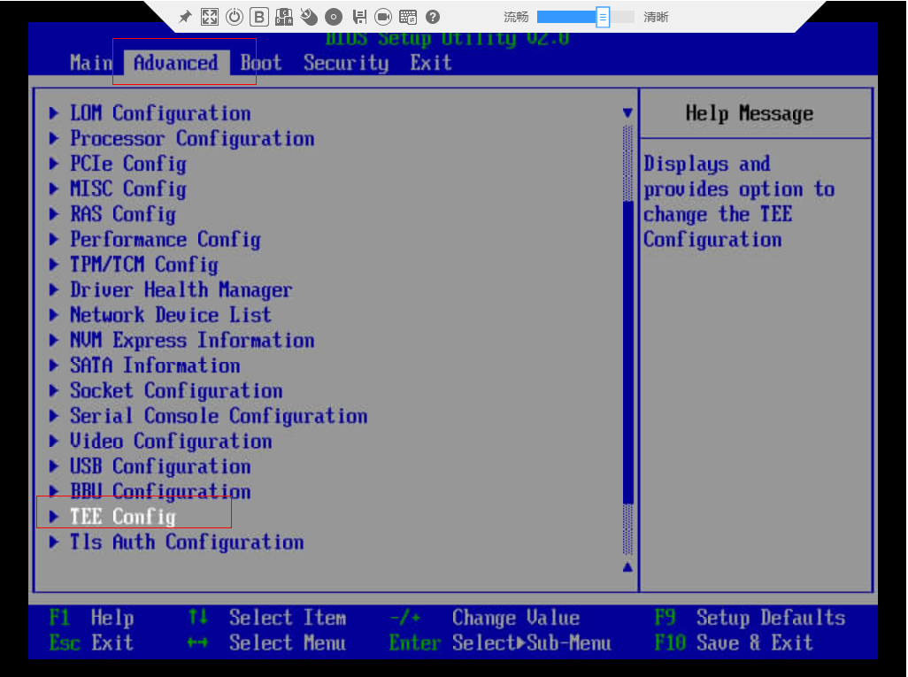The height and width of the screenshot is (677, 908).
Task: Open the keyboard combination keys icon
Action: pyautogui.click(x=284, y=17)
